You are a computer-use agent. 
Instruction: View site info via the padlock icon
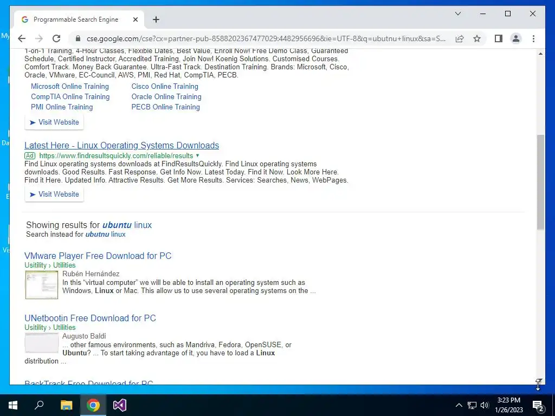tap(78, 38)
